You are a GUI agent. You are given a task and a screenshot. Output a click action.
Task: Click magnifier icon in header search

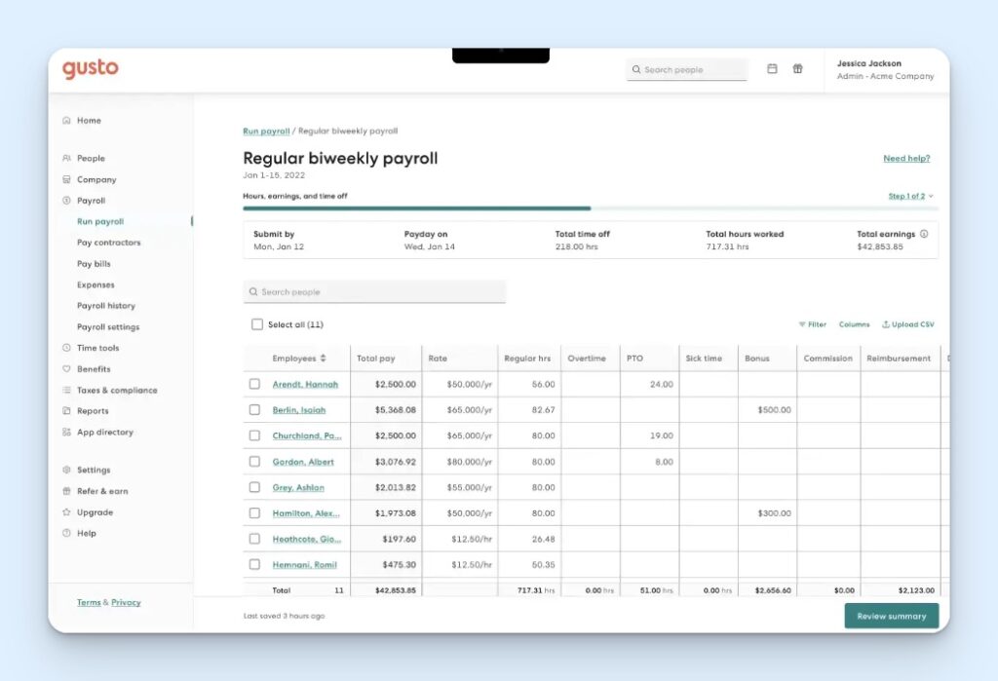tap(635, 69)
